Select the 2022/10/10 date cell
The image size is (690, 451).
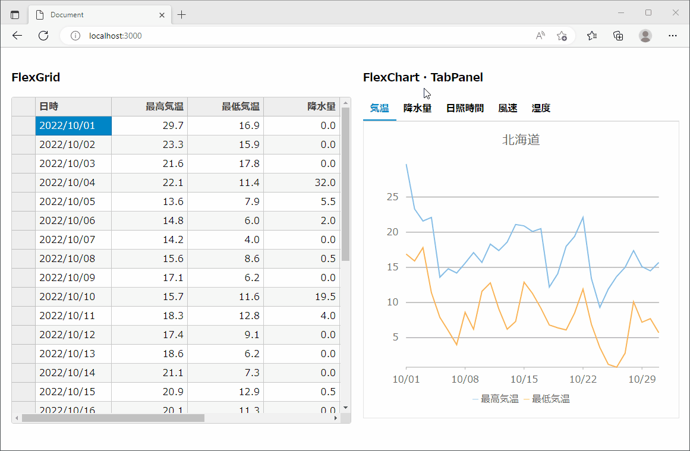(74, 297)
